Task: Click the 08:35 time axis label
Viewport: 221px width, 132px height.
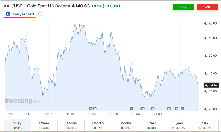Action: (x=48, y=114)
